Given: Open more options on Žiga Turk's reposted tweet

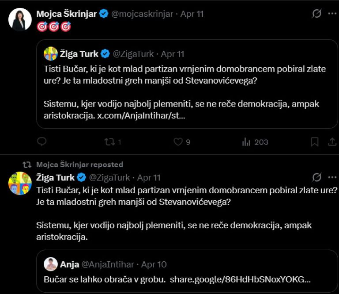Looking at the screenshot, I should pyautogui.click(x=332, y=178).
